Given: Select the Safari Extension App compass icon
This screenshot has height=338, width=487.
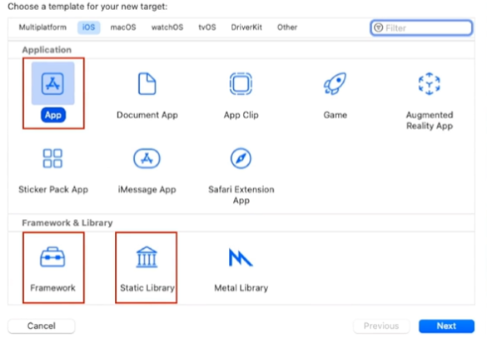Looking at the screenshot, I should tap(241, 158).
